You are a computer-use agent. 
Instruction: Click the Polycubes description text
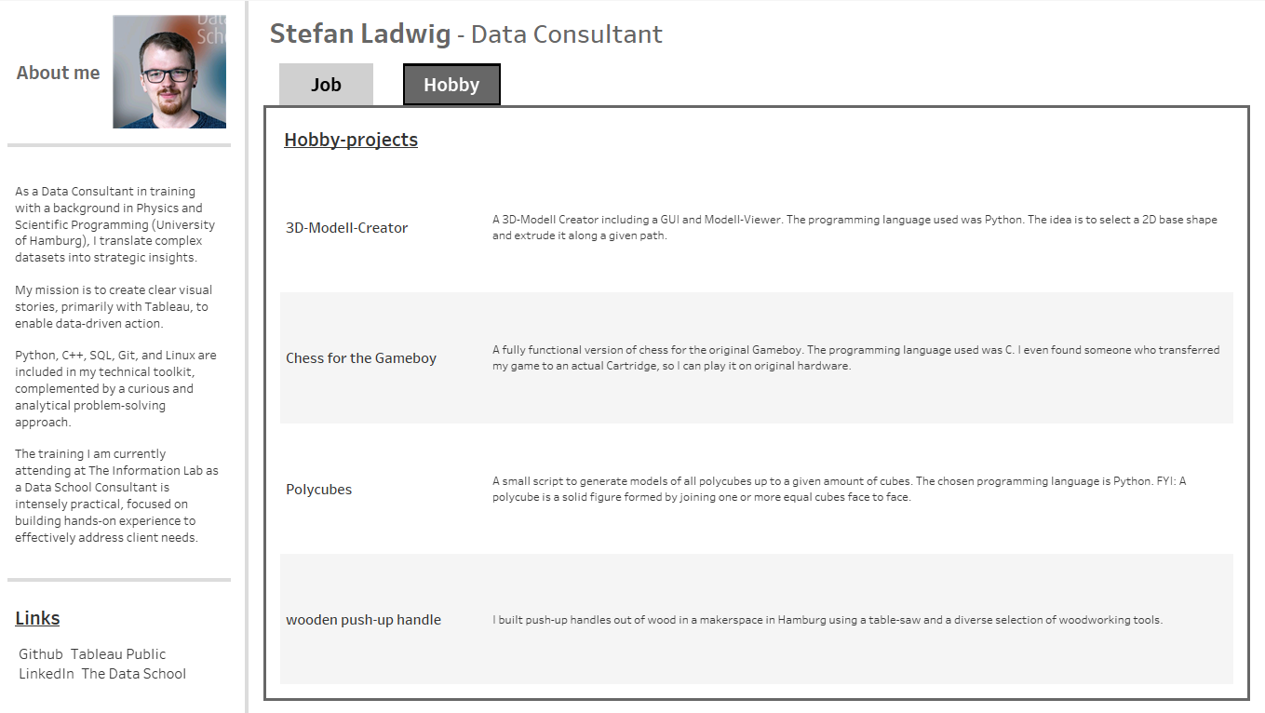[x=839, y=490]
